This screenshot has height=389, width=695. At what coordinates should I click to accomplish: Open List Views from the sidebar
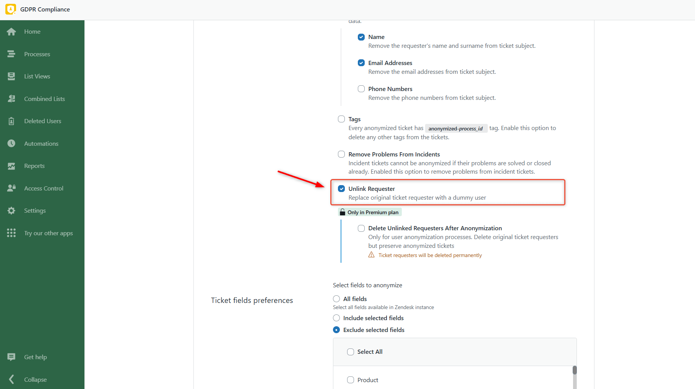tap(37, 76)
